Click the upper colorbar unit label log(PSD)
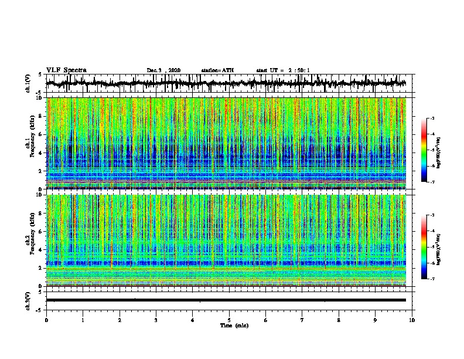This screenshot has height=359, width=464. [x=439, y=153]
